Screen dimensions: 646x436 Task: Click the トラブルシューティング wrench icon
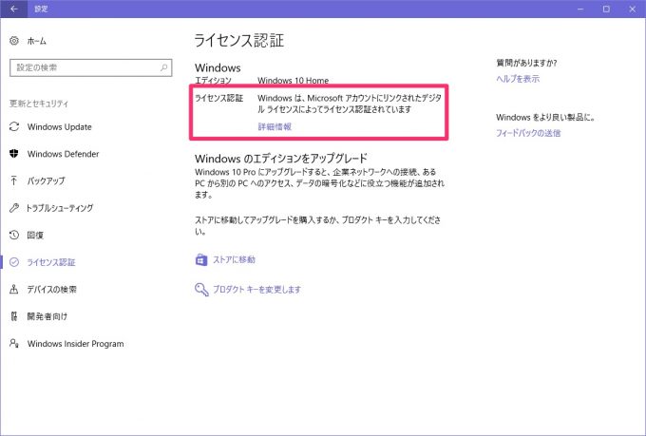[x=14, y=208]
